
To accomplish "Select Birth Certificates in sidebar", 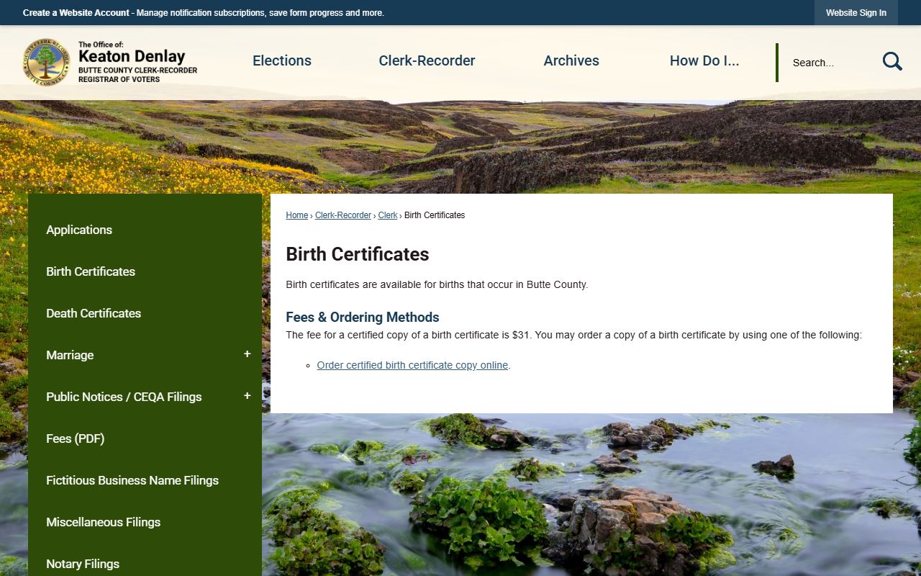I will point(91,271).
